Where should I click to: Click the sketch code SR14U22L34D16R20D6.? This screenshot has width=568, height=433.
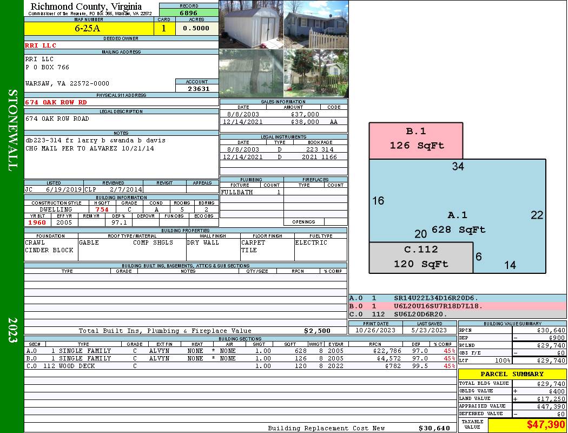click(x=436, y=298)
